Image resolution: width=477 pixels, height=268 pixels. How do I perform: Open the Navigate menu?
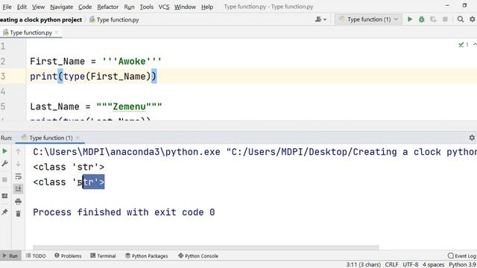coord(61,7)
